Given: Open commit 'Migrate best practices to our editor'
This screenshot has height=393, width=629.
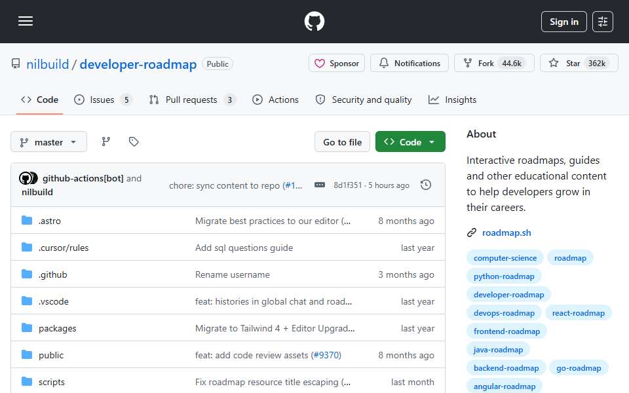Looking at the screenshot, I should point(273,221).
